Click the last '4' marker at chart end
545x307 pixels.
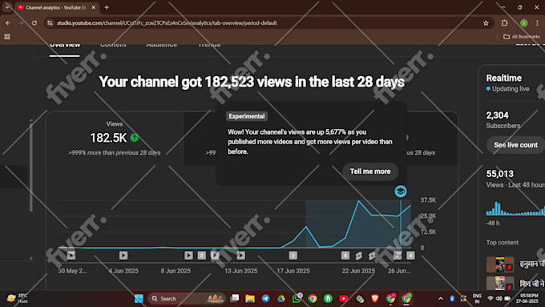[410, 256]
